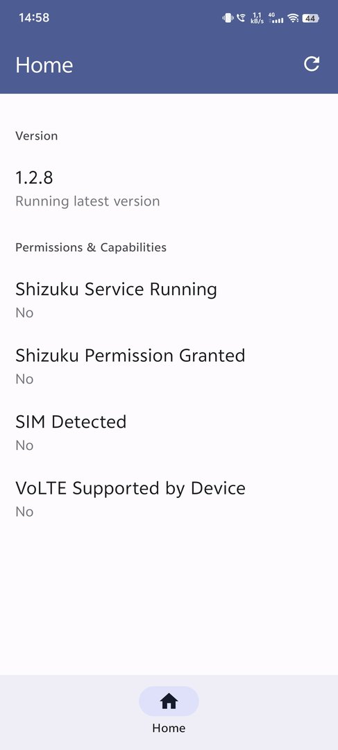Tap the Version section header
Screen dimensions: 338x750
(36, 136)
